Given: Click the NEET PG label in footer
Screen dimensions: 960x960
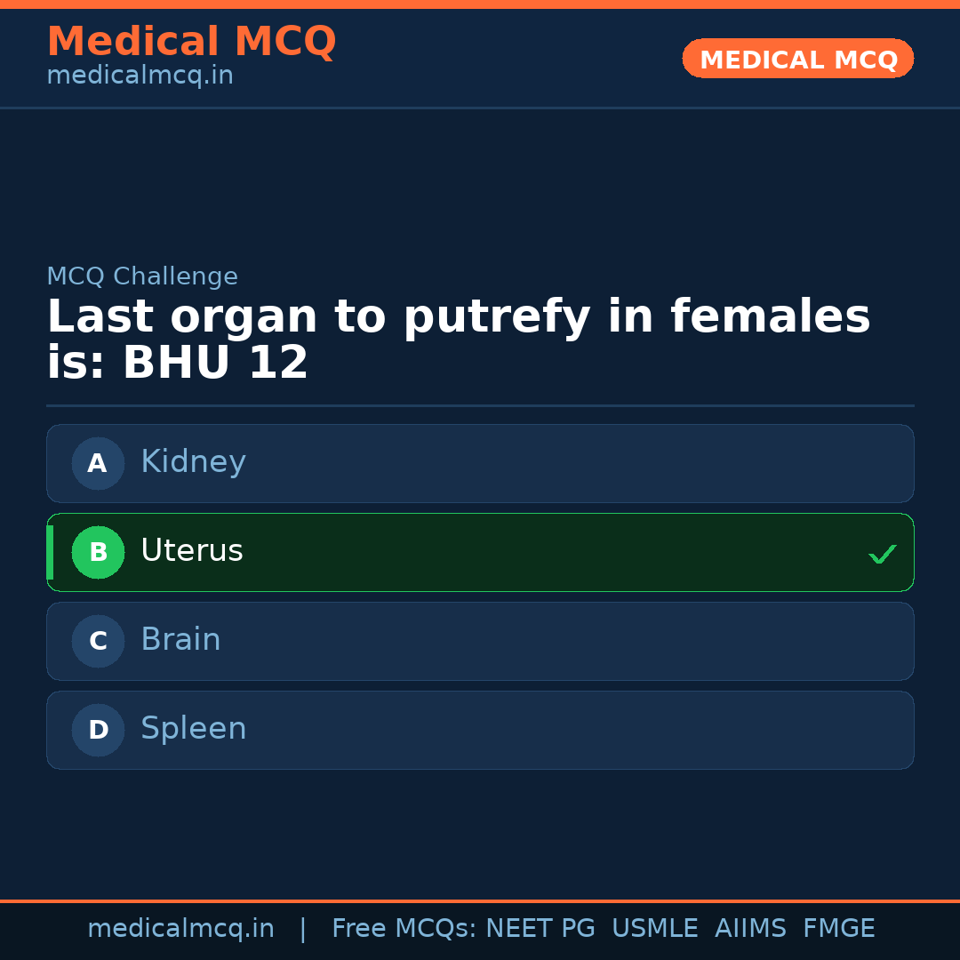Looking at the screenshot, I should (x=540, y=928).
